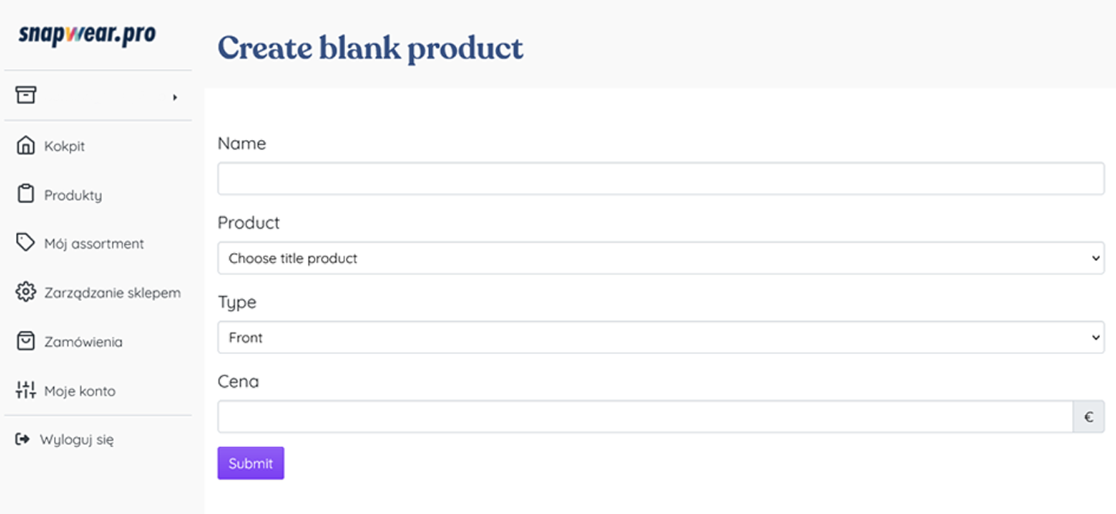Screen dimensions: 1116x514
Task: Click the Produkty clipboard icon
Action: click(26, 194)
